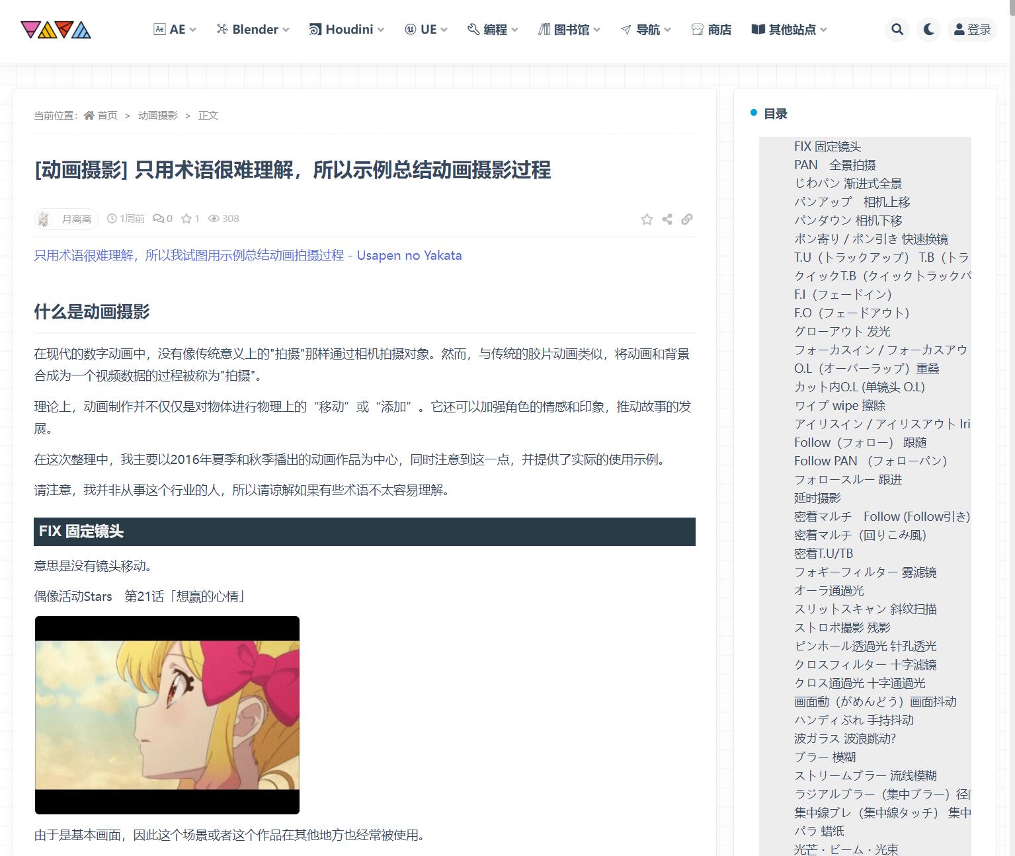Click the store icon beside 商店
Image resolution: width=1015 pixels, height=856 pixels.
click(x=697, y=29)
